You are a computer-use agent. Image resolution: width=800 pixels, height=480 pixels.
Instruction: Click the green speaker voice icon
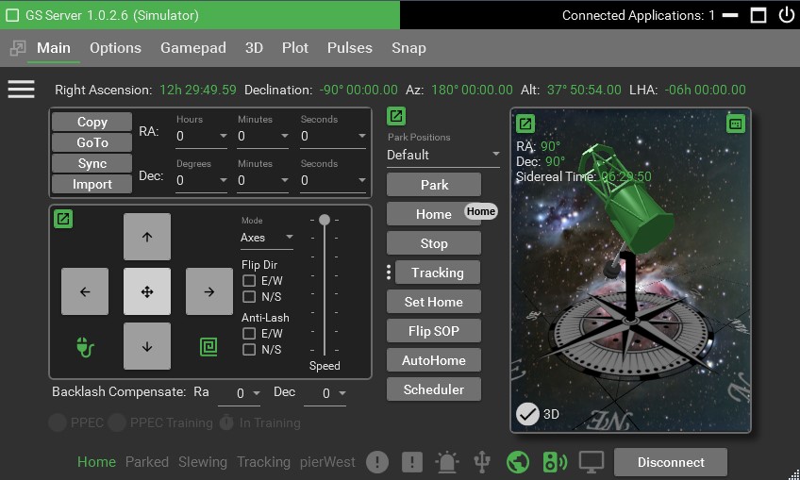[554, 462]
